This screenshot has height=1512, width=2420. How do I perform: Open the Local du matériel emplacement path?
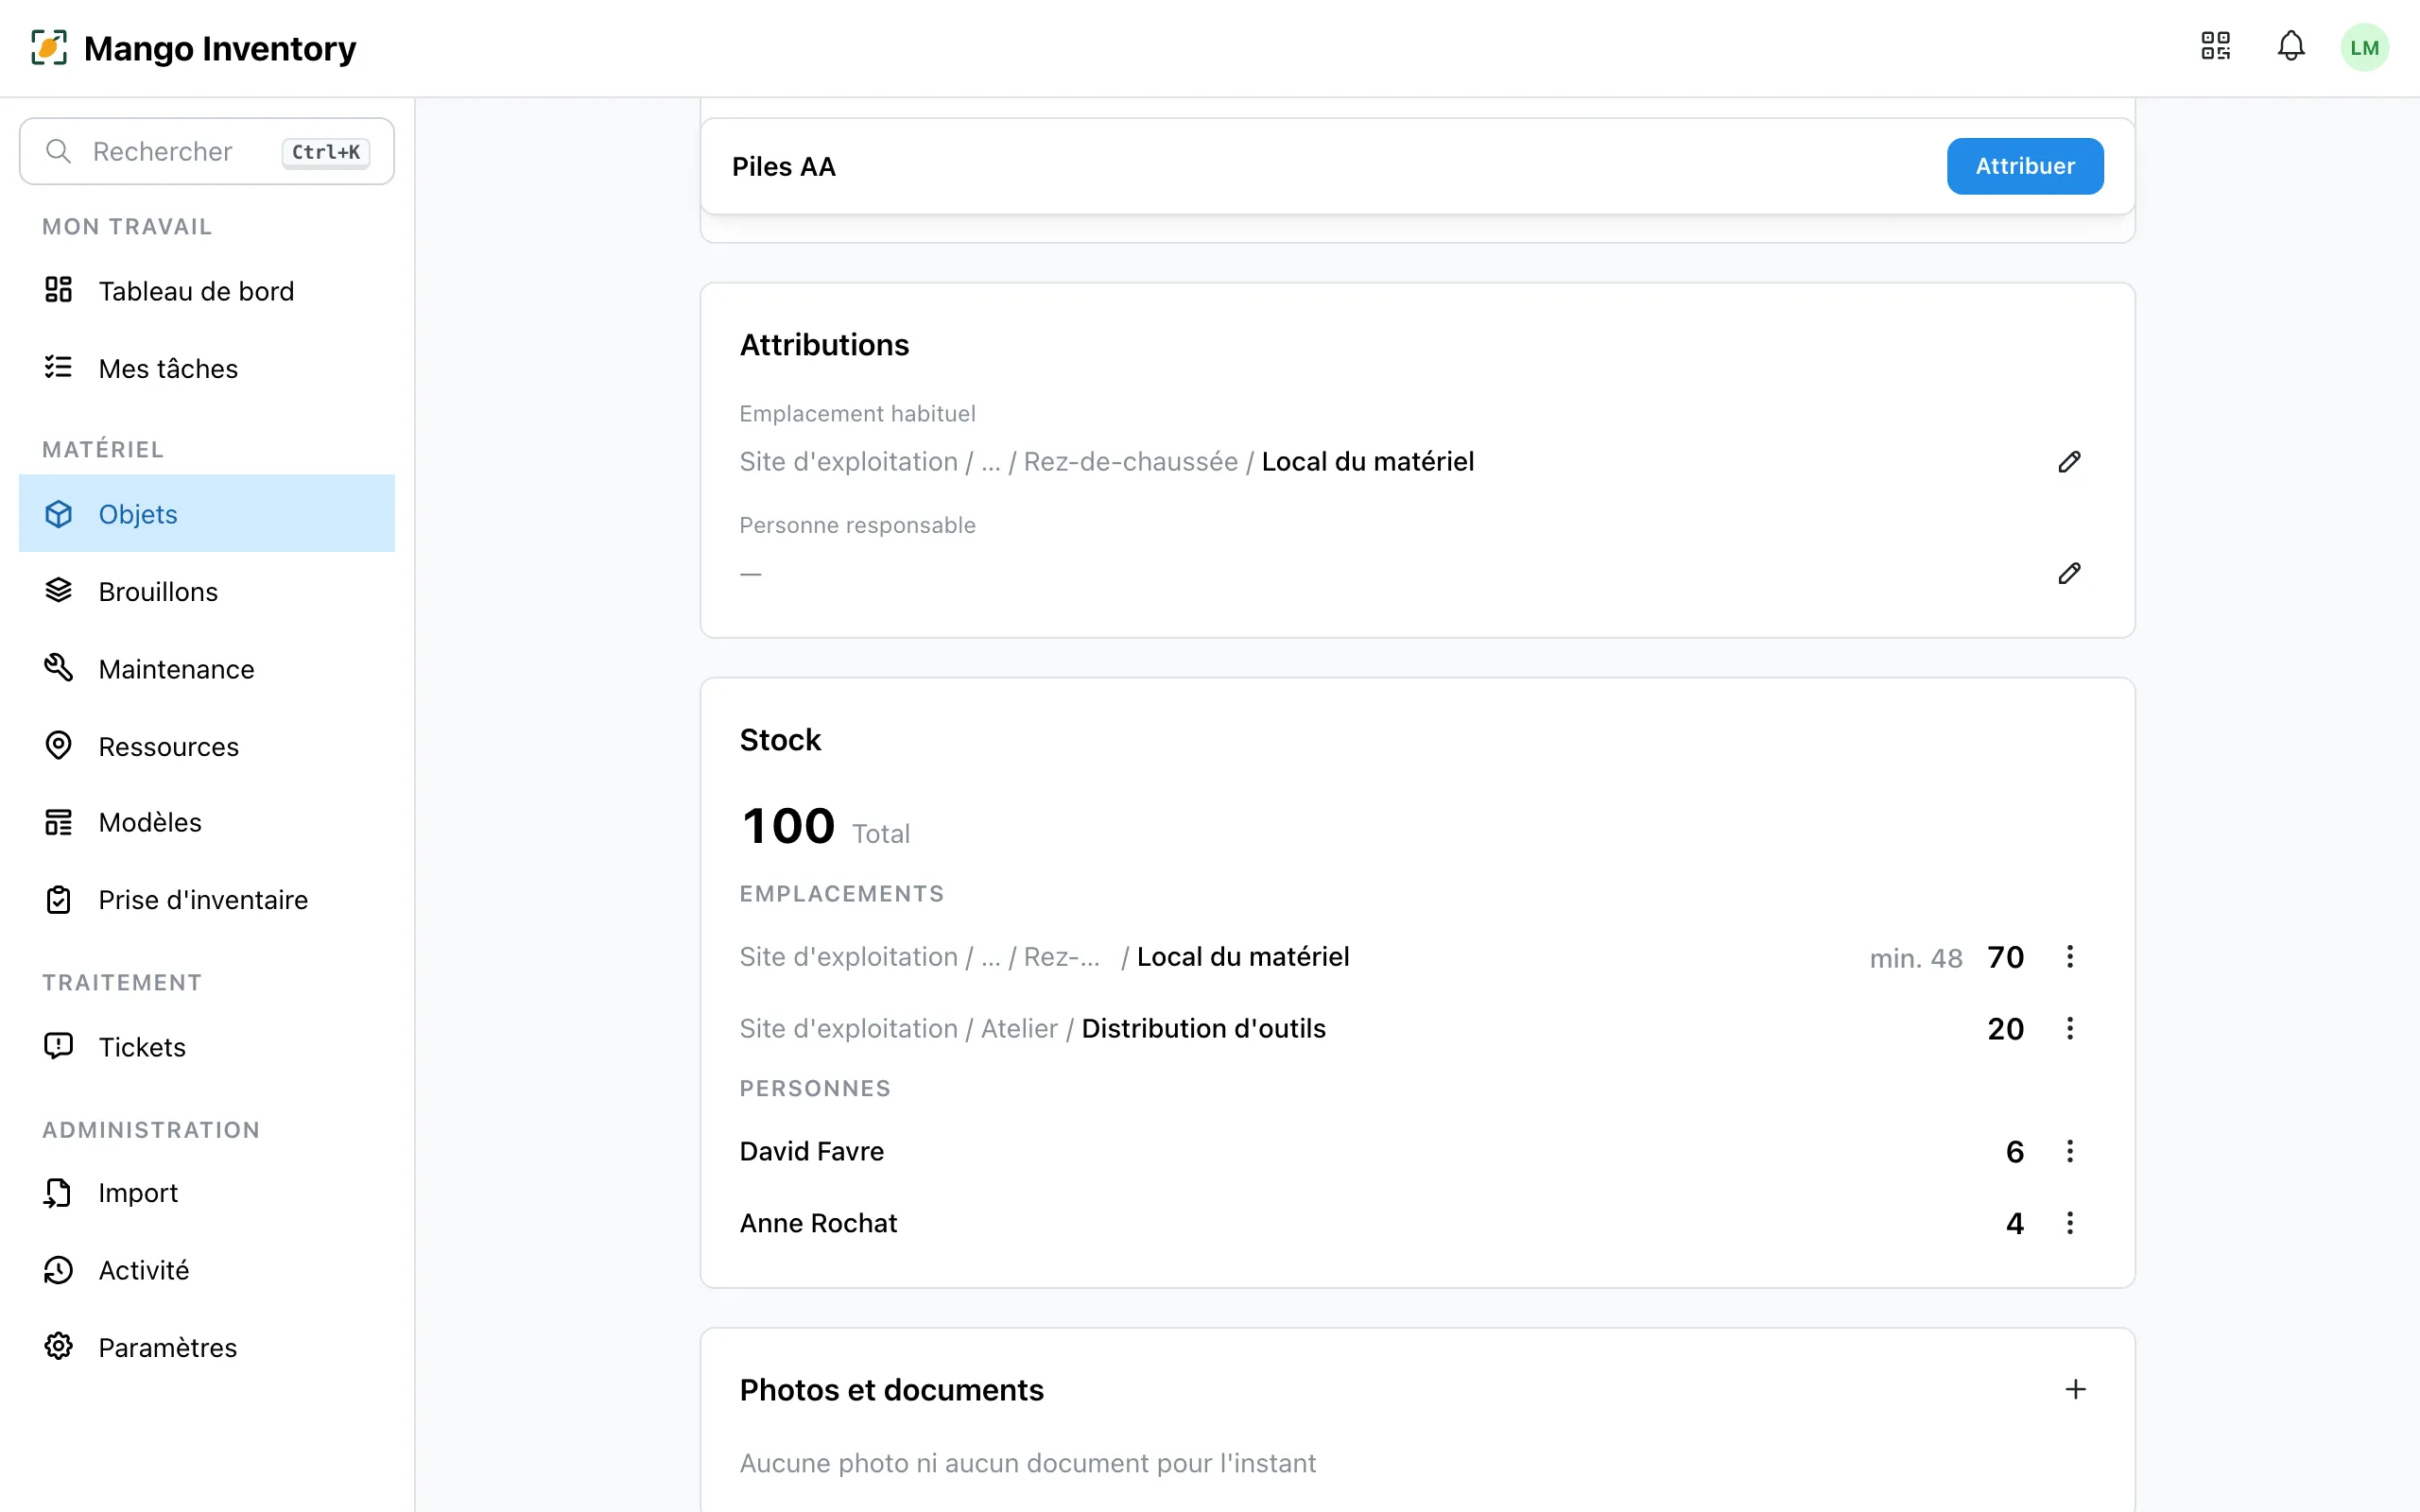(1106, 462)
